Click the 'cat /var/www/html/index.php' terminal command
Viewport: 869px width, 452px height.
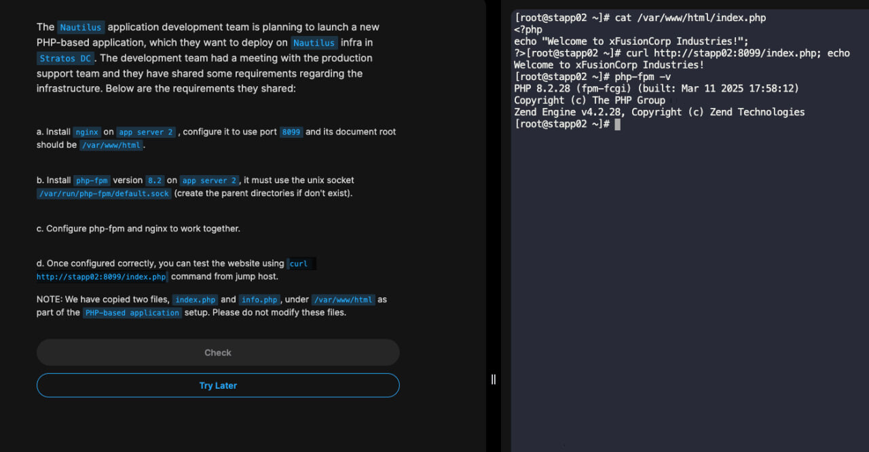tap(690, 18)
